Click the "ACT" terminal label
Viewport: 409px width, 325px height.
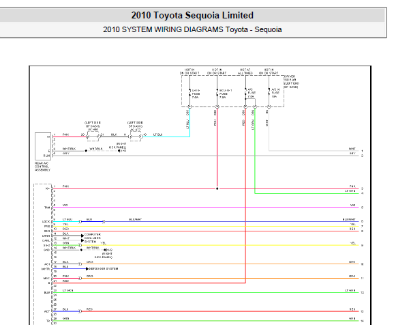(47, 311)
